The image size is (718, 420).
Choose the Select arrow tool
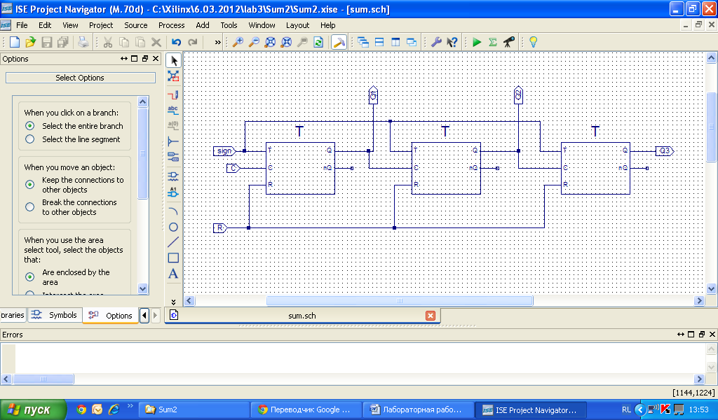click(x=174, y=60)
